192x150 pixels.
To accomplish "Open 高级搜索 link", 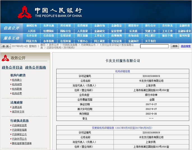I will 186,46.
